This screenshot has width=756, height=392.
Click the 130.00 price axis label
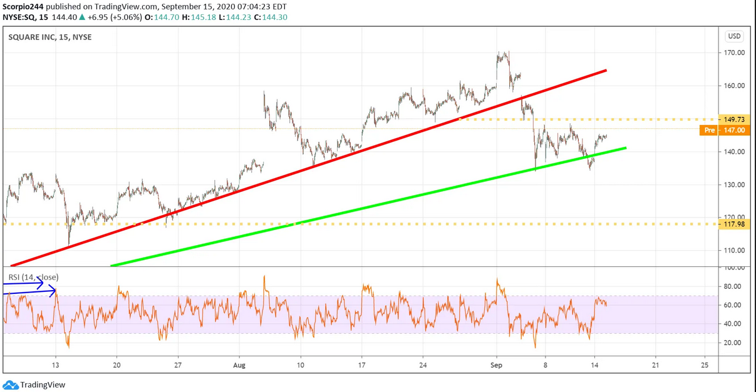734,185
